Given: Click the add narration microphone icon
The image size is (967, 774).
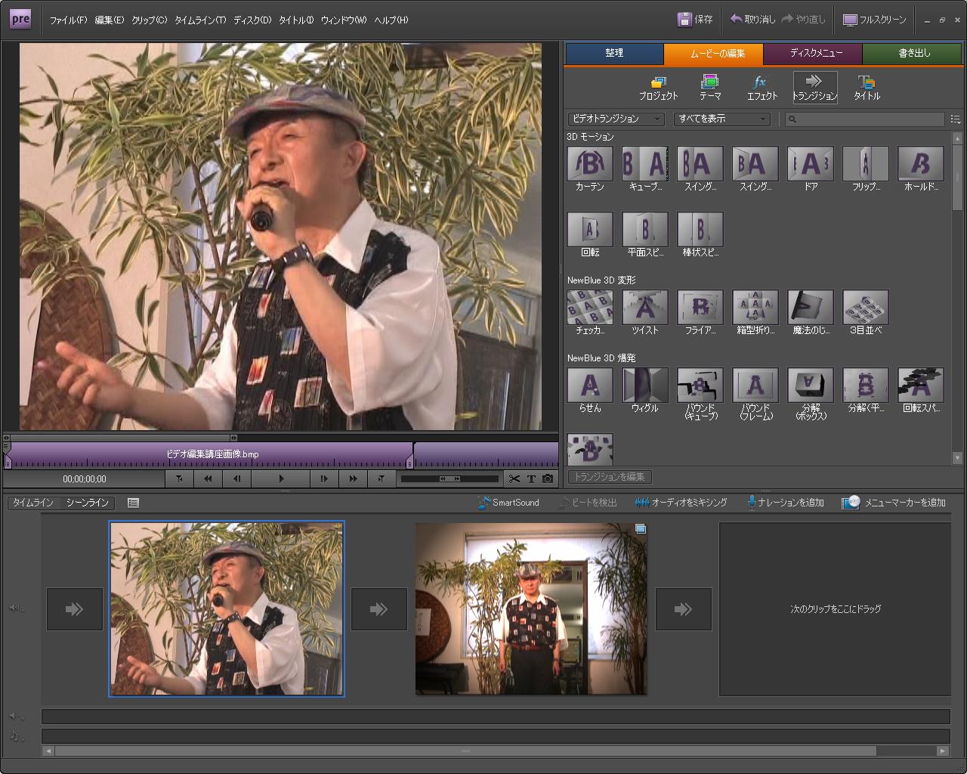Looking at the screenshot, I should [786, 503].
